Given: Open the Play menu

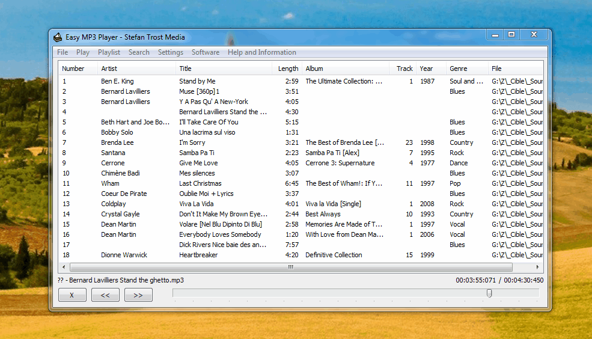Looking at the screenshot, I should click(x=83, y=52).
